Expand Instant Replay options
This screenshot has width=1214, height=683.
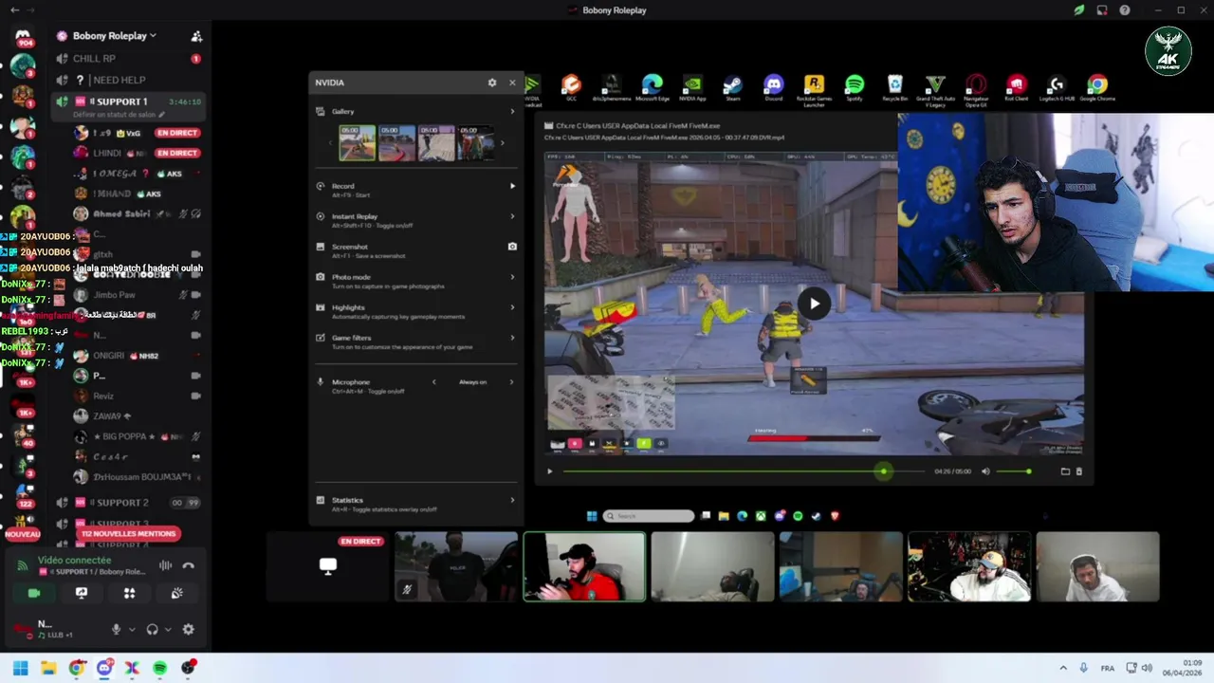(512, 216)
